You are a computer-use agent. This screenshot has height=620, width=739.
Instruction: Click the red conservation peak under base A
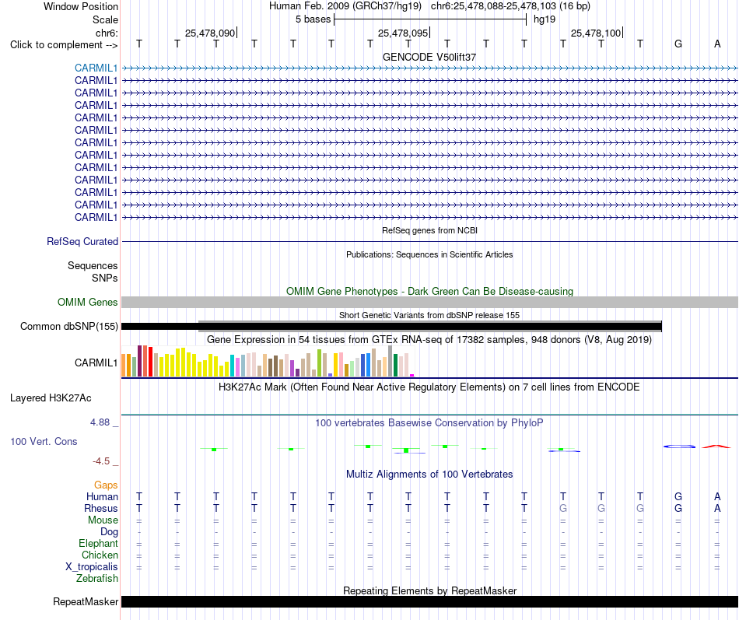pyautogui.click(x=716, y=446)
